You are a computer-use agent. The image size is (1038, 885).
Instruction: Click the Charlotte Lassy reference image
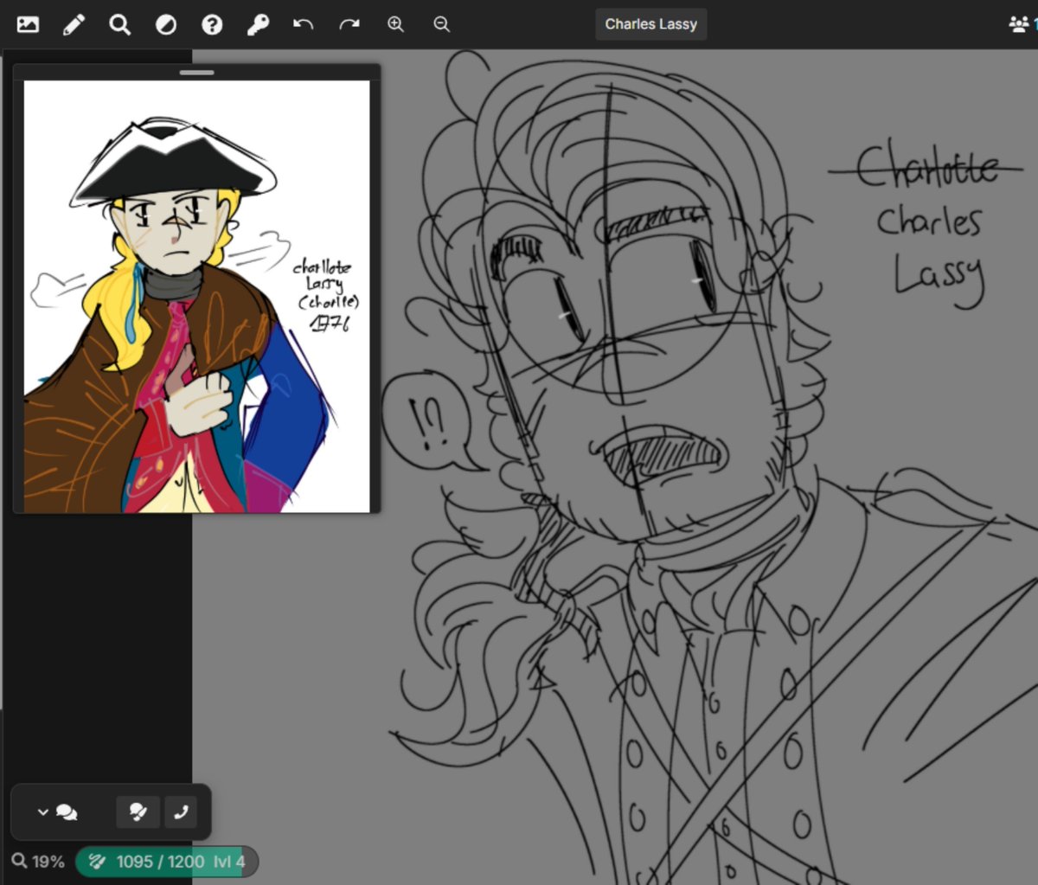coord(196,297)
